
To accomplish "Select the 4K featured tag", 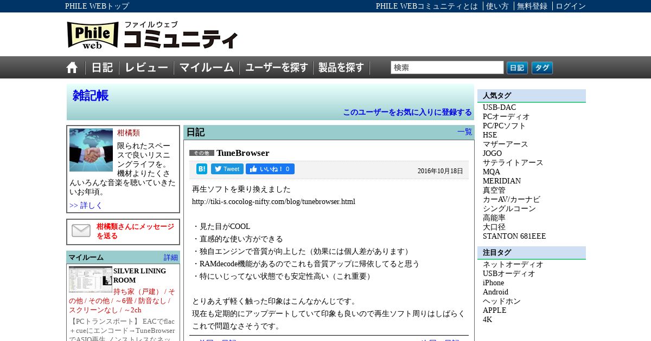I will 488,319.
